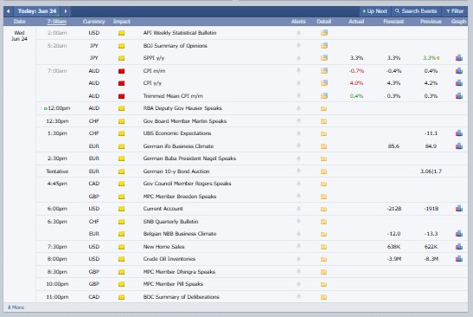This screenshot has height=317, width=473.
Task: Open detail folder for German 10-y Bond Auction
Action: [323, 171]
